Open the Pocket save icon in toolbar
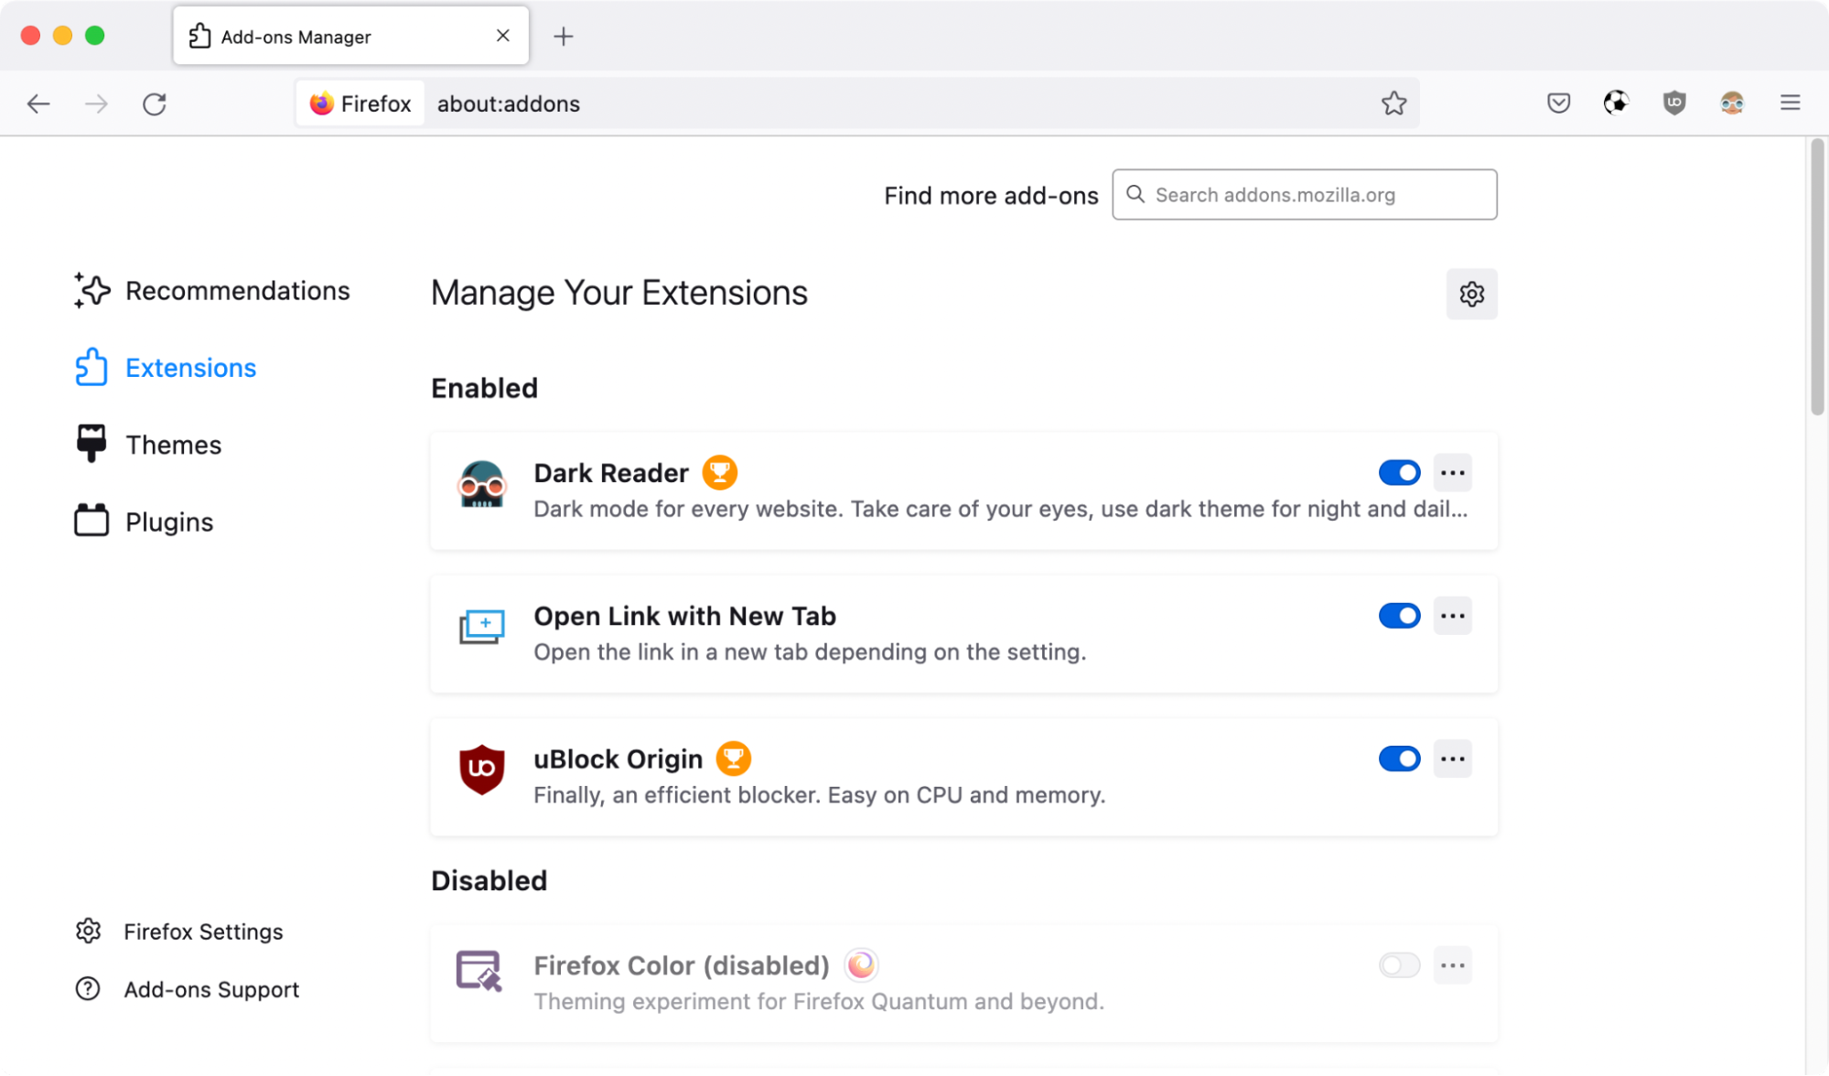Image resolution: width=1829 pixels, height=1076 pixels. [x=1558, y=102]
